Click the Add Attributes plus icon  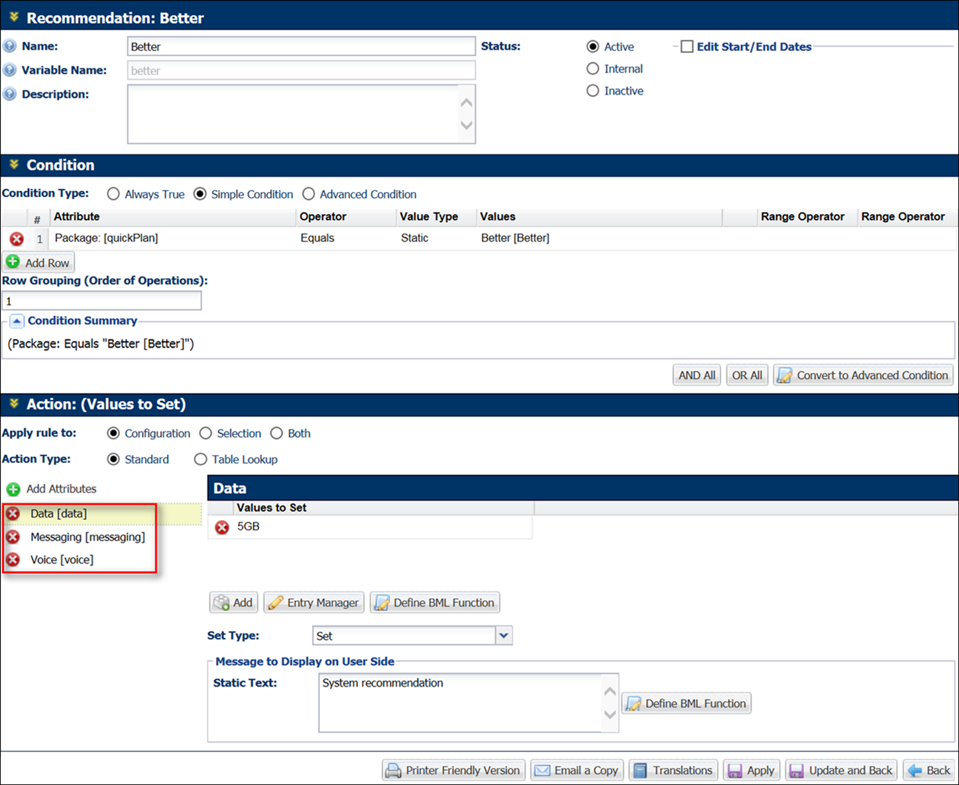[x=13, y=489]
